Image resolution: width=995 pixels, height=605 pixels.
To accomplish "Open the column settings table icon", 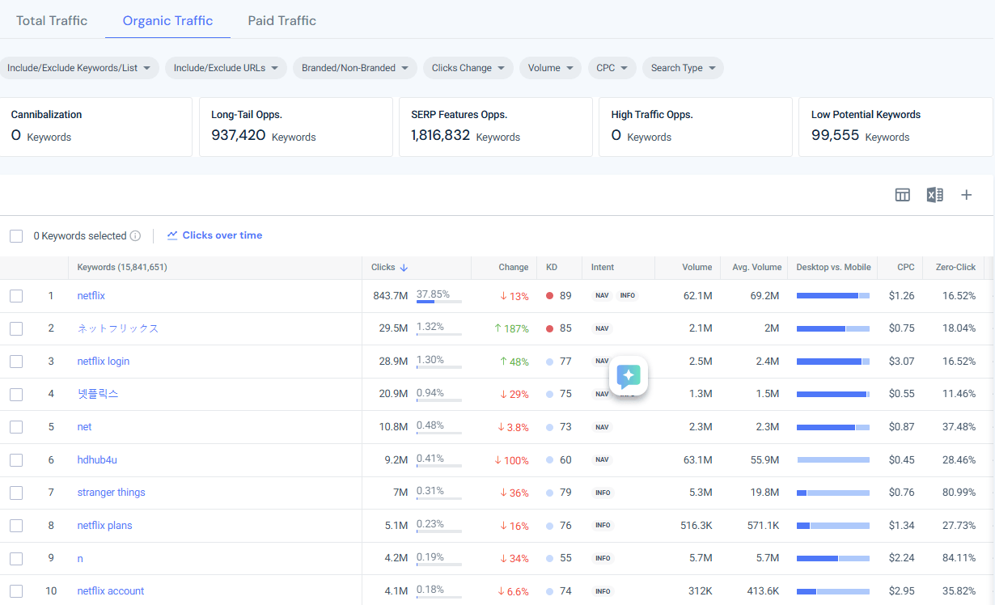I will tap(903, 195).
